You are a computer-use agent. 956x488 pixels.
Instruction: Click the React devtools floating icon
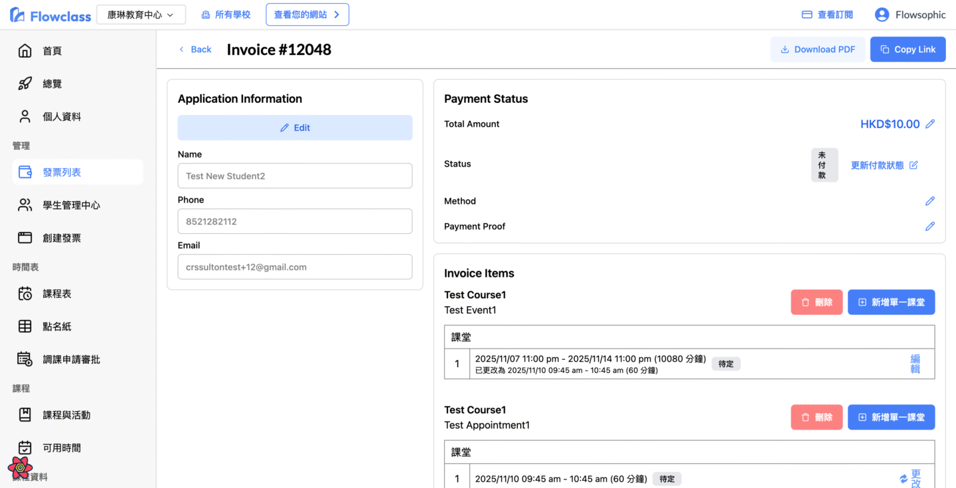tap(21, 467)
